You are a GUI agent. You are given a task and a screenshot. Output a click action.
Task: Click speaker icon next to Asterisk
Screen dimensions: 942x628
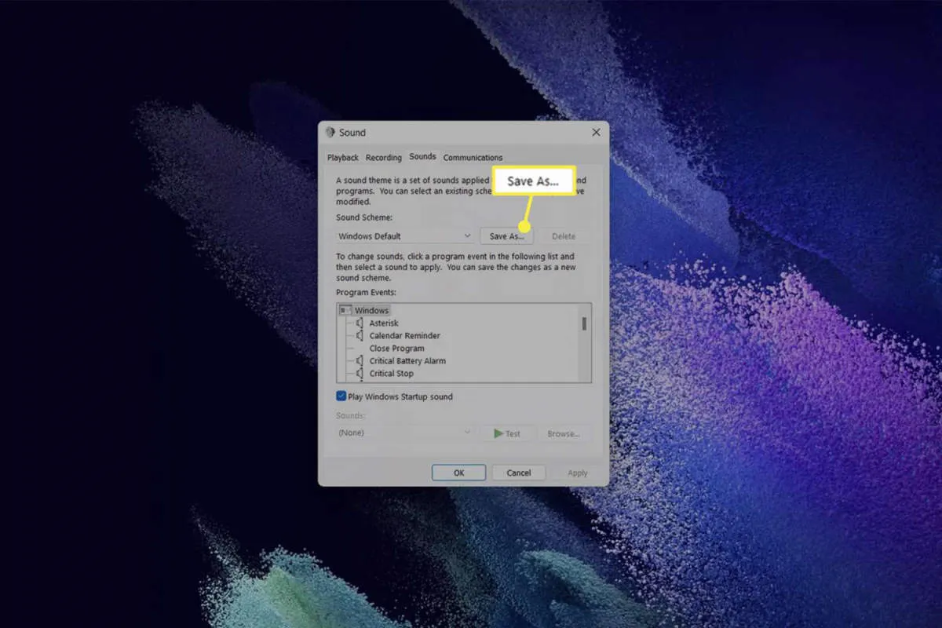360,323
